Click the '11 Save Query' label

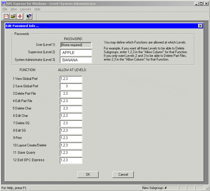[x=24, y=153]
